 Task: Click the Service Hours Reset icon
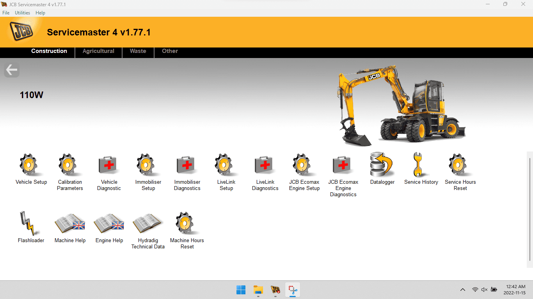point(458,165)
